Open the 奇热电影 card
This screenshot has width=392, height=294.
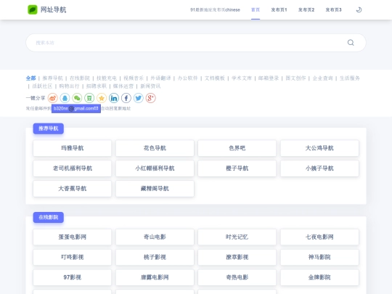[237, 277]
